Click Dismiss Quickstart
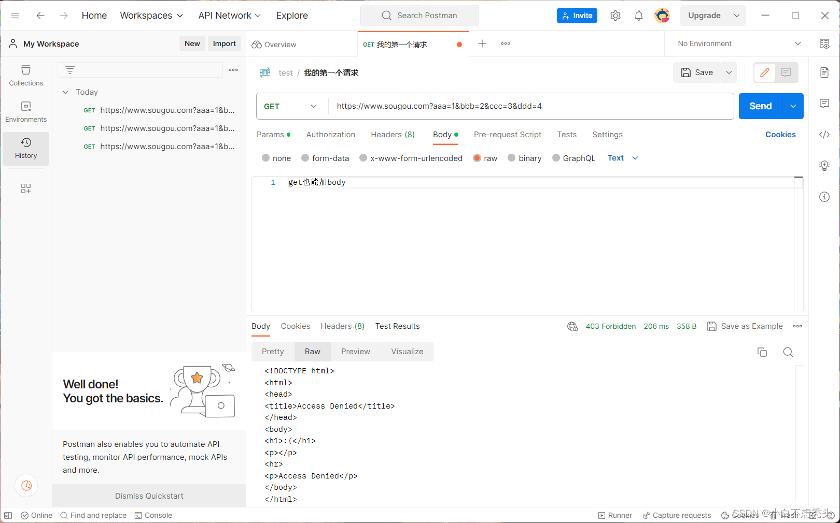This screenshot has width=840, height=523. (x=149, y=496)
